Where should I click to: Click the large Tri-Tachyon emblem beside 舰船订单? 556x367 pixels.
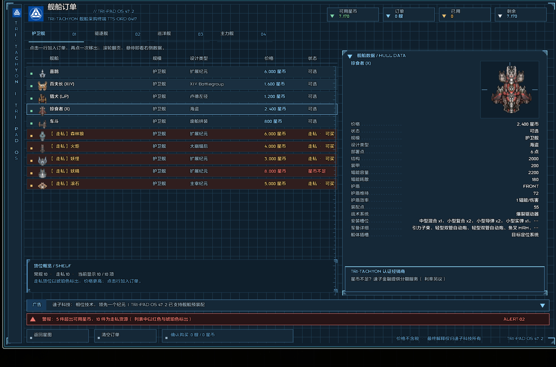click(36, 14)
